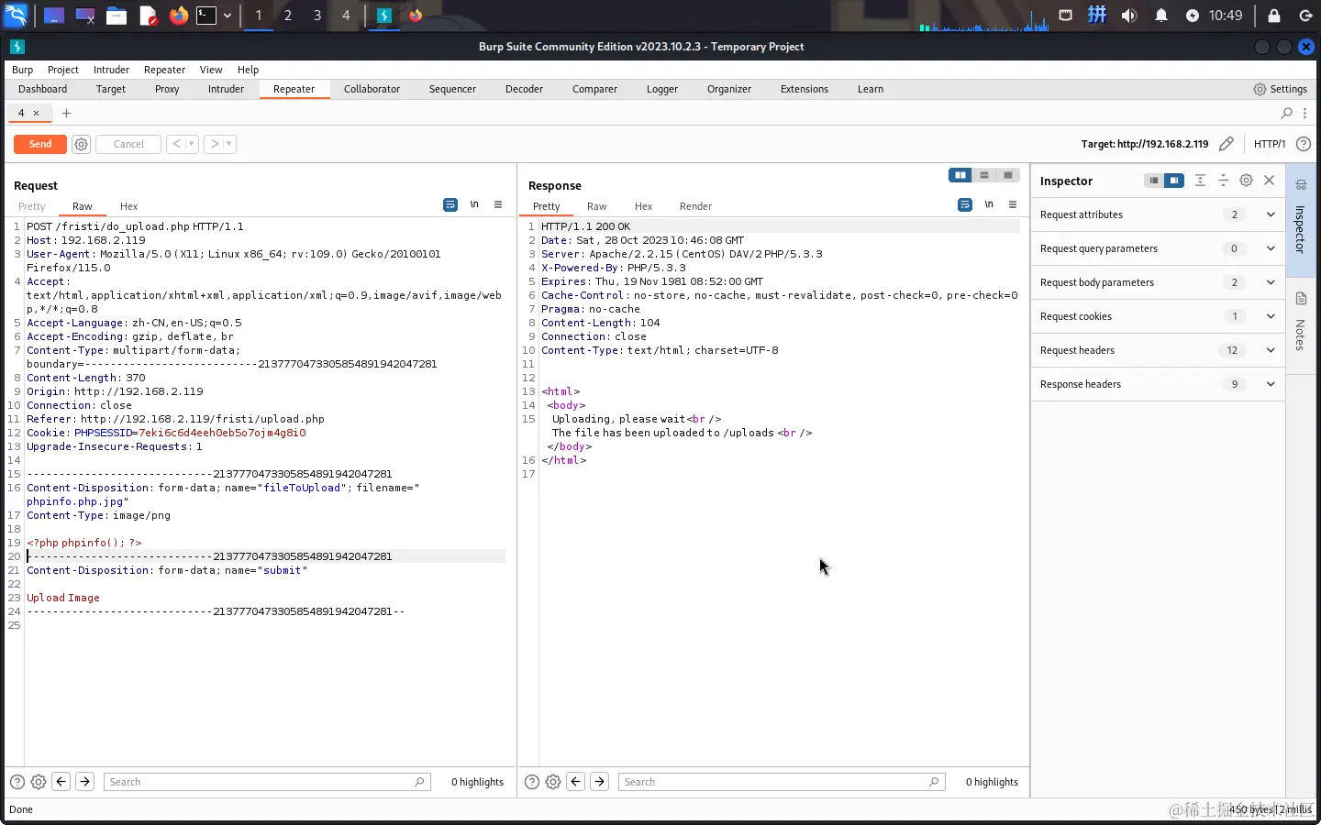Toggle request message wrap icon
Viewport: 1321px width, 825px height.
click(x=450, y=204)
